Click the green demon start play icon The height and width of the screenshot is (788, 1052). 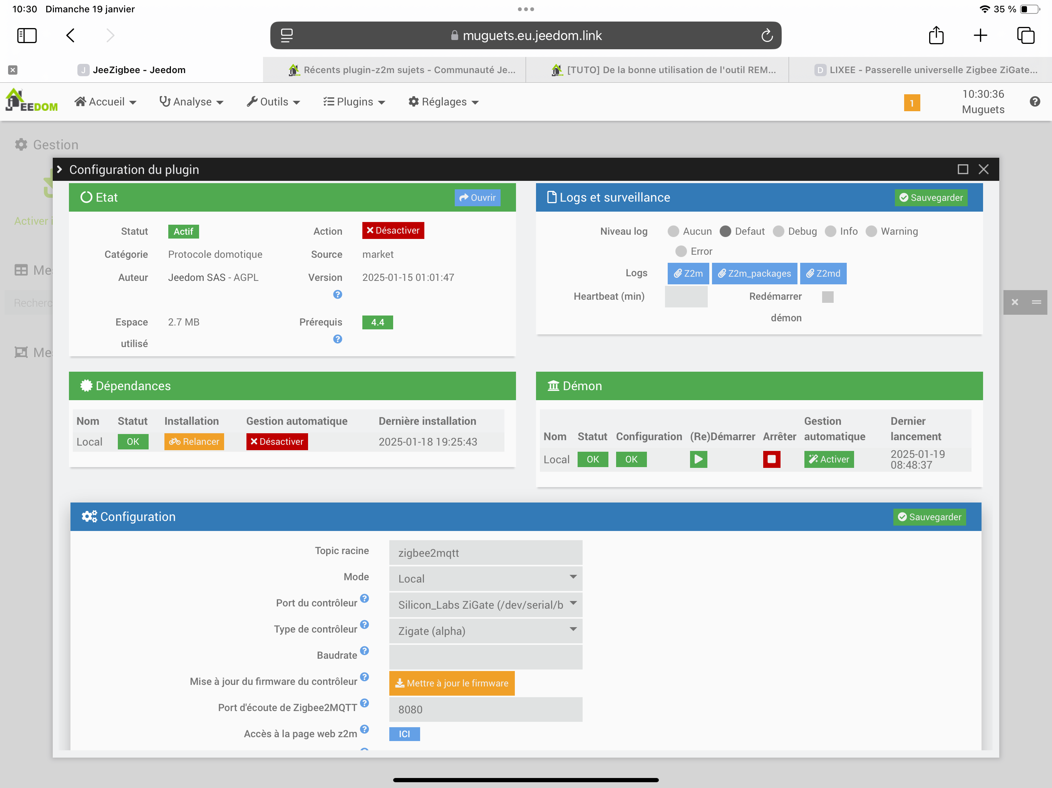click(698, 459)
